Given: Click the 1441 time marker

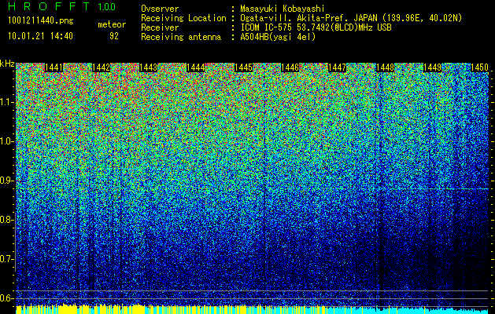Looking at the screenshot, I should pos(54,68).
